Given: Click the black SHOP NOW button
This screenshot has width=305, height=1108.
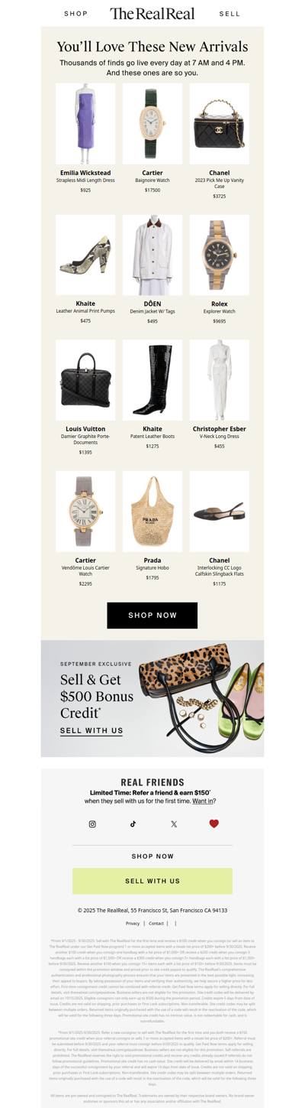Looking at the screenshot, I should pyautogui.click(x=152, y=616).
